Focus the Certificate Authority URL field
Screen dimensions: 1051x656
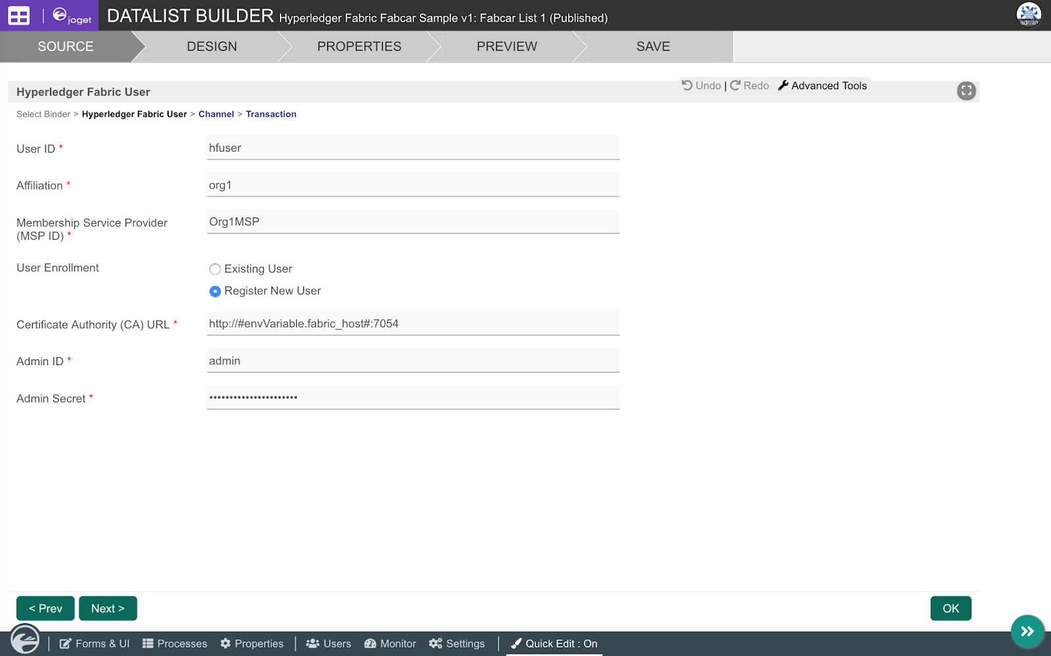413,323
